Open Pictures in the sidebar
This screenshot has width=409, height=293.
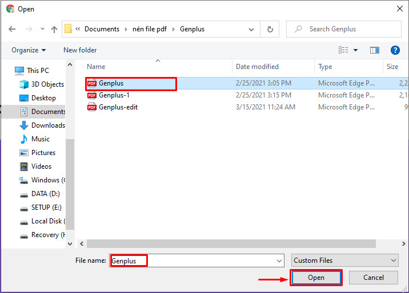pos(38,153)
